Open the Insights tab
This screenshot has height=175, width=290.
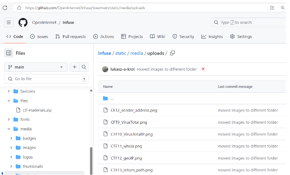click(212, 37)
